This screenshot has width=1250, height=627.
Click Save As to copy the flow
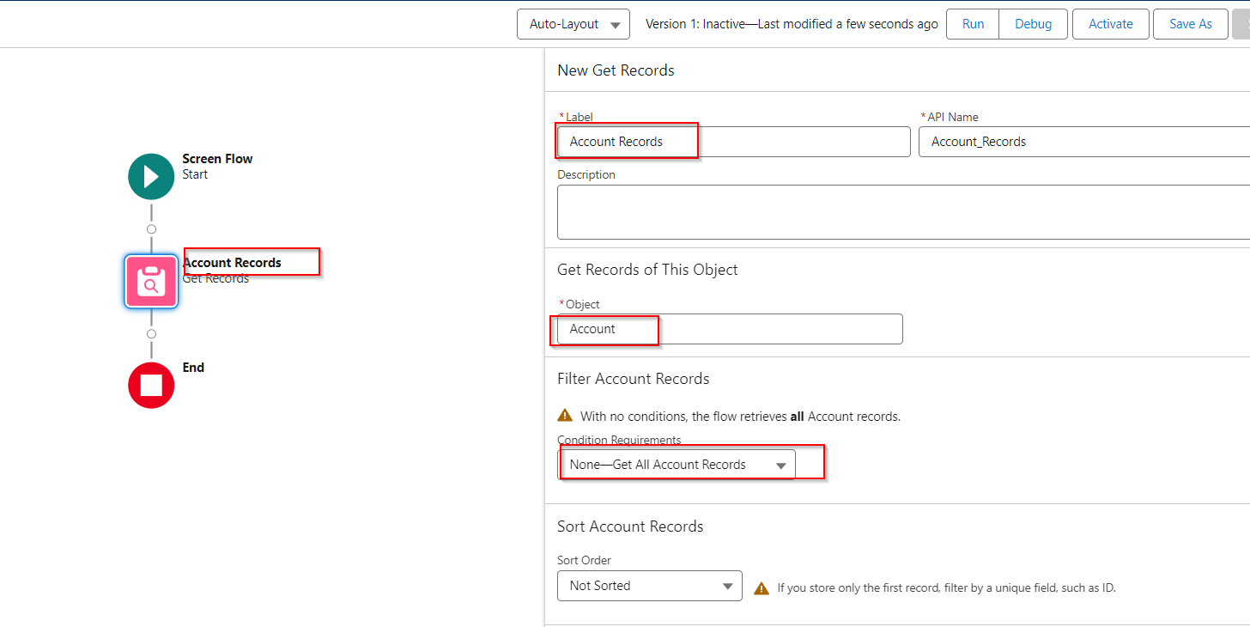click(x=1190, y=23)
